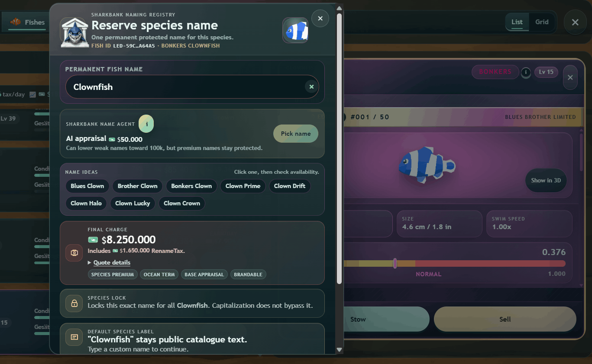
Task: Click the blue clownfish avatar thumbnail
Action: [295, 30]
